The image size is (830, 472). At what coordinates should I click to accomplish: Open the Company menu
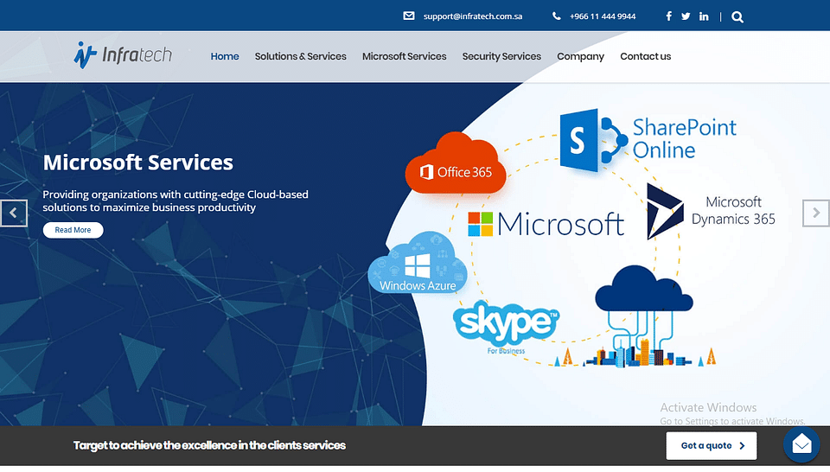click(x=580, y=56)
